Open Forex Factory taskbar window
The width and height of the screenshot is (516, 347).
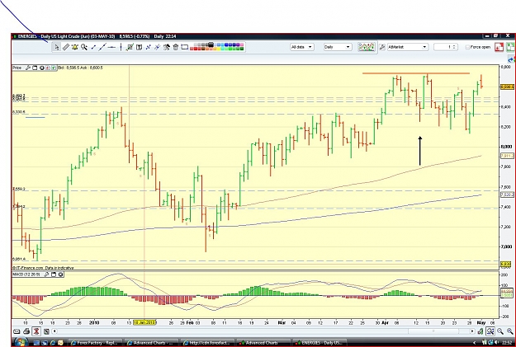point(96,343)
